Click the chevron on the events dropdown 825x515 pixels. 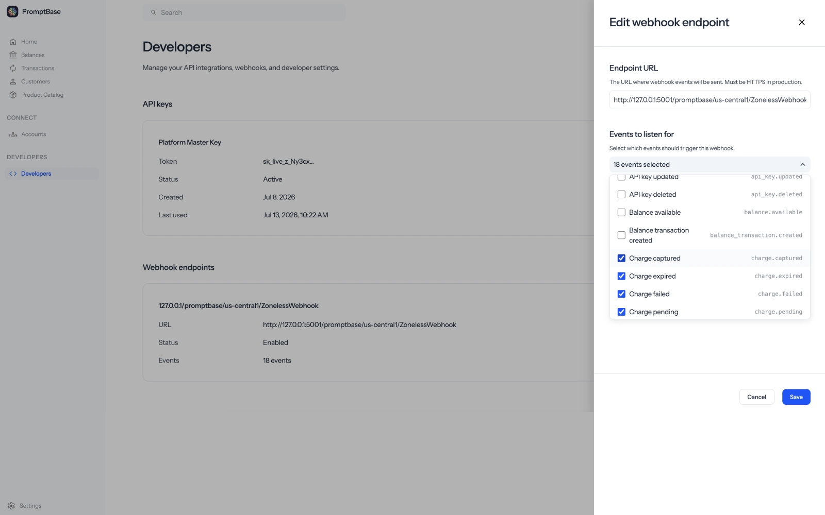802,164
